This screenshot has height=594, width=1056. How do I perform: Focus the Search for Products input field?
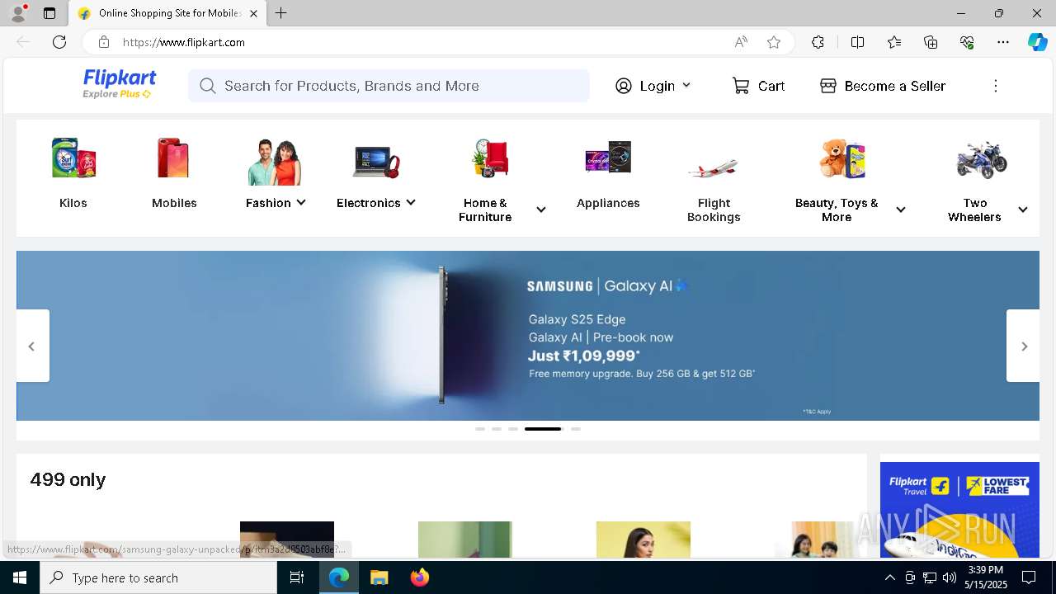coord(389,86)
